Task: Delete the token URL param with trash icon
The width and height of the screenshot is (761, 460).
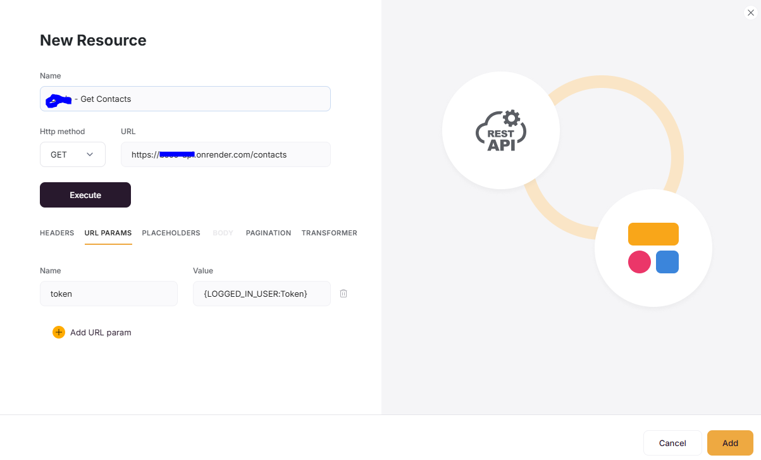Action: [x=343, y=294]
